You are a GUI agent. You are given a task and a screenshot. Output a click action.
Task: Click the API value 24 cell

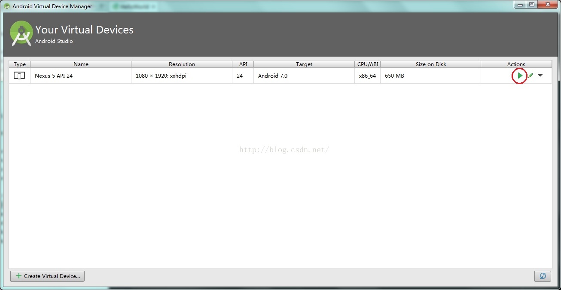point(243,76)
